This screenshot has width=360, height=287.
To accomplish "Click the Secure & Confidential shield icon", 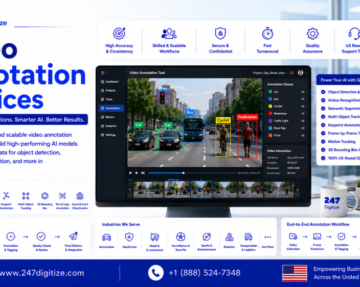I will 220,34.
